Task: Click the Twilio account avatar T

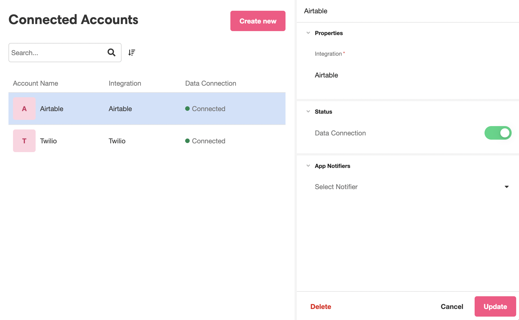Action: (x=24, y=141)
